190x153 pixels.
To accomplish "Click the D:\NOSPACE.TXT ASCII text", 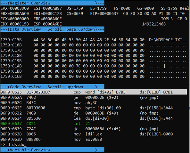I will 166,40.
